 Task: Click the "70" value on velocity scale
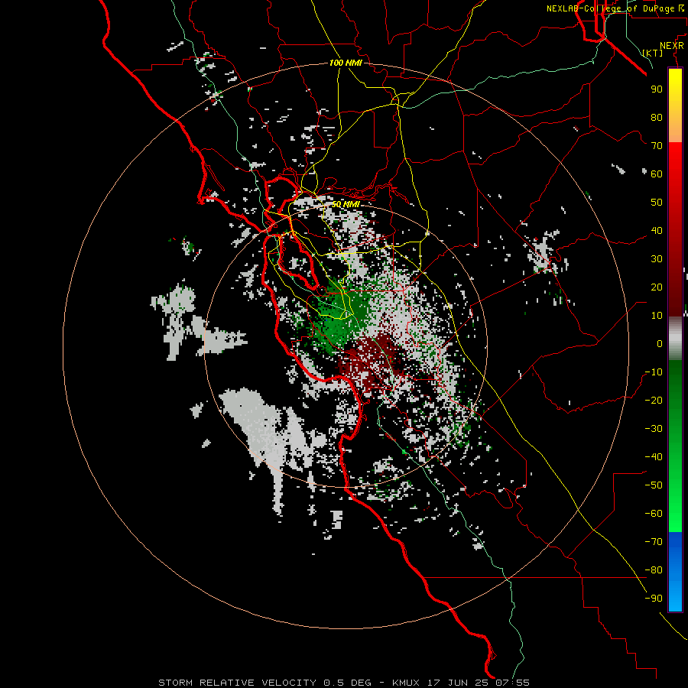[x=657, y=146]
